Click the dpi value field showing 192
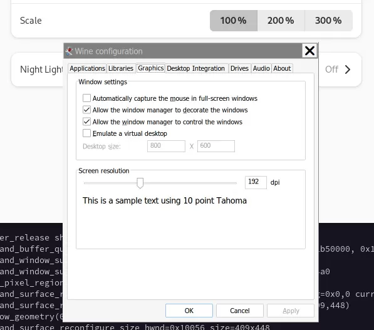Screen dimensions: 374x330 (x=256, y=182)
